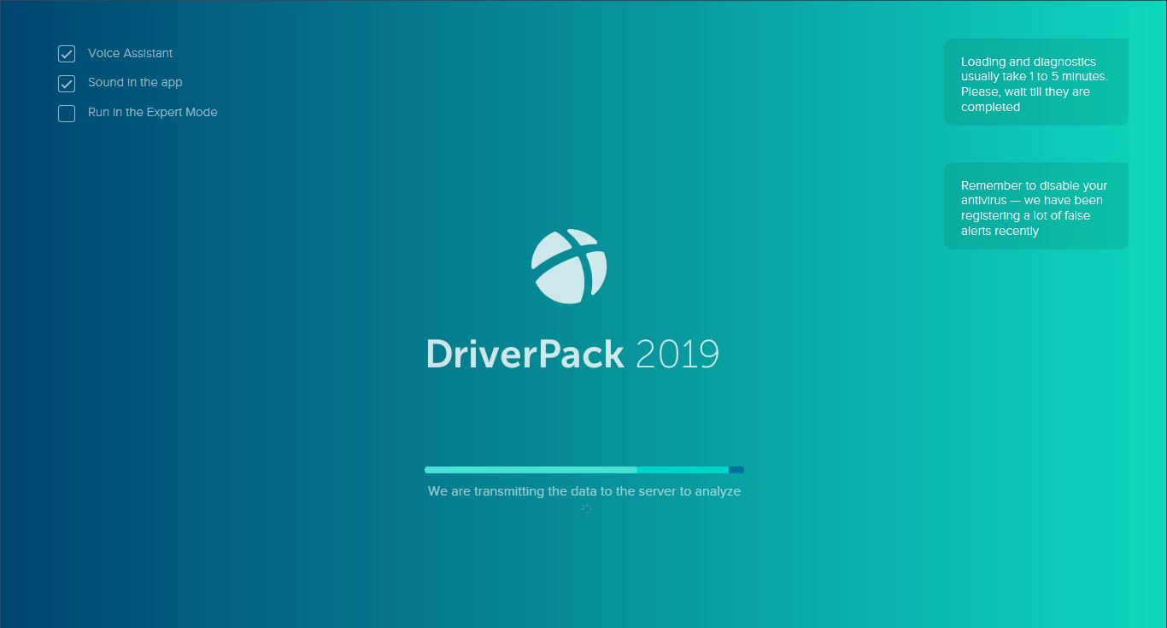1167x628 pixels.
Task: Click the DriverPack 2019 title text
Action: pos(572,354)
